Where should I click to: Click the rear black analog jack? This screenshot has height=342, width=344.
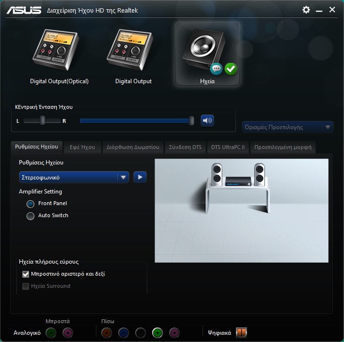coord(141,333)
